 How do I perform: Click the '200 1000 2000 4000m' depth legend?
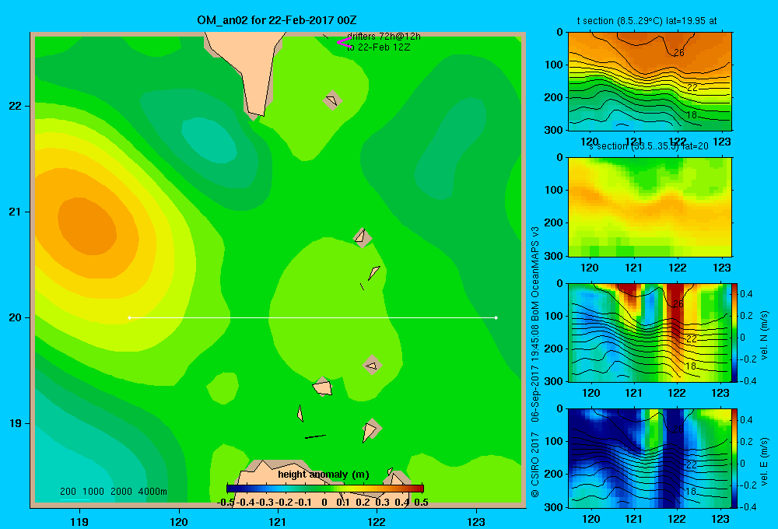pyautogui.click(x=113, y=492)
